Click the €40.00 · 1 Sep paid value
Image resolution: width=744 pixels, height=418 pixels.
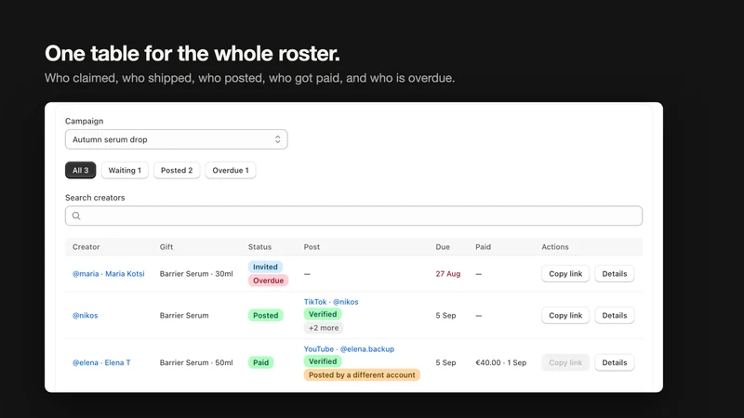(x=500, y=362)
